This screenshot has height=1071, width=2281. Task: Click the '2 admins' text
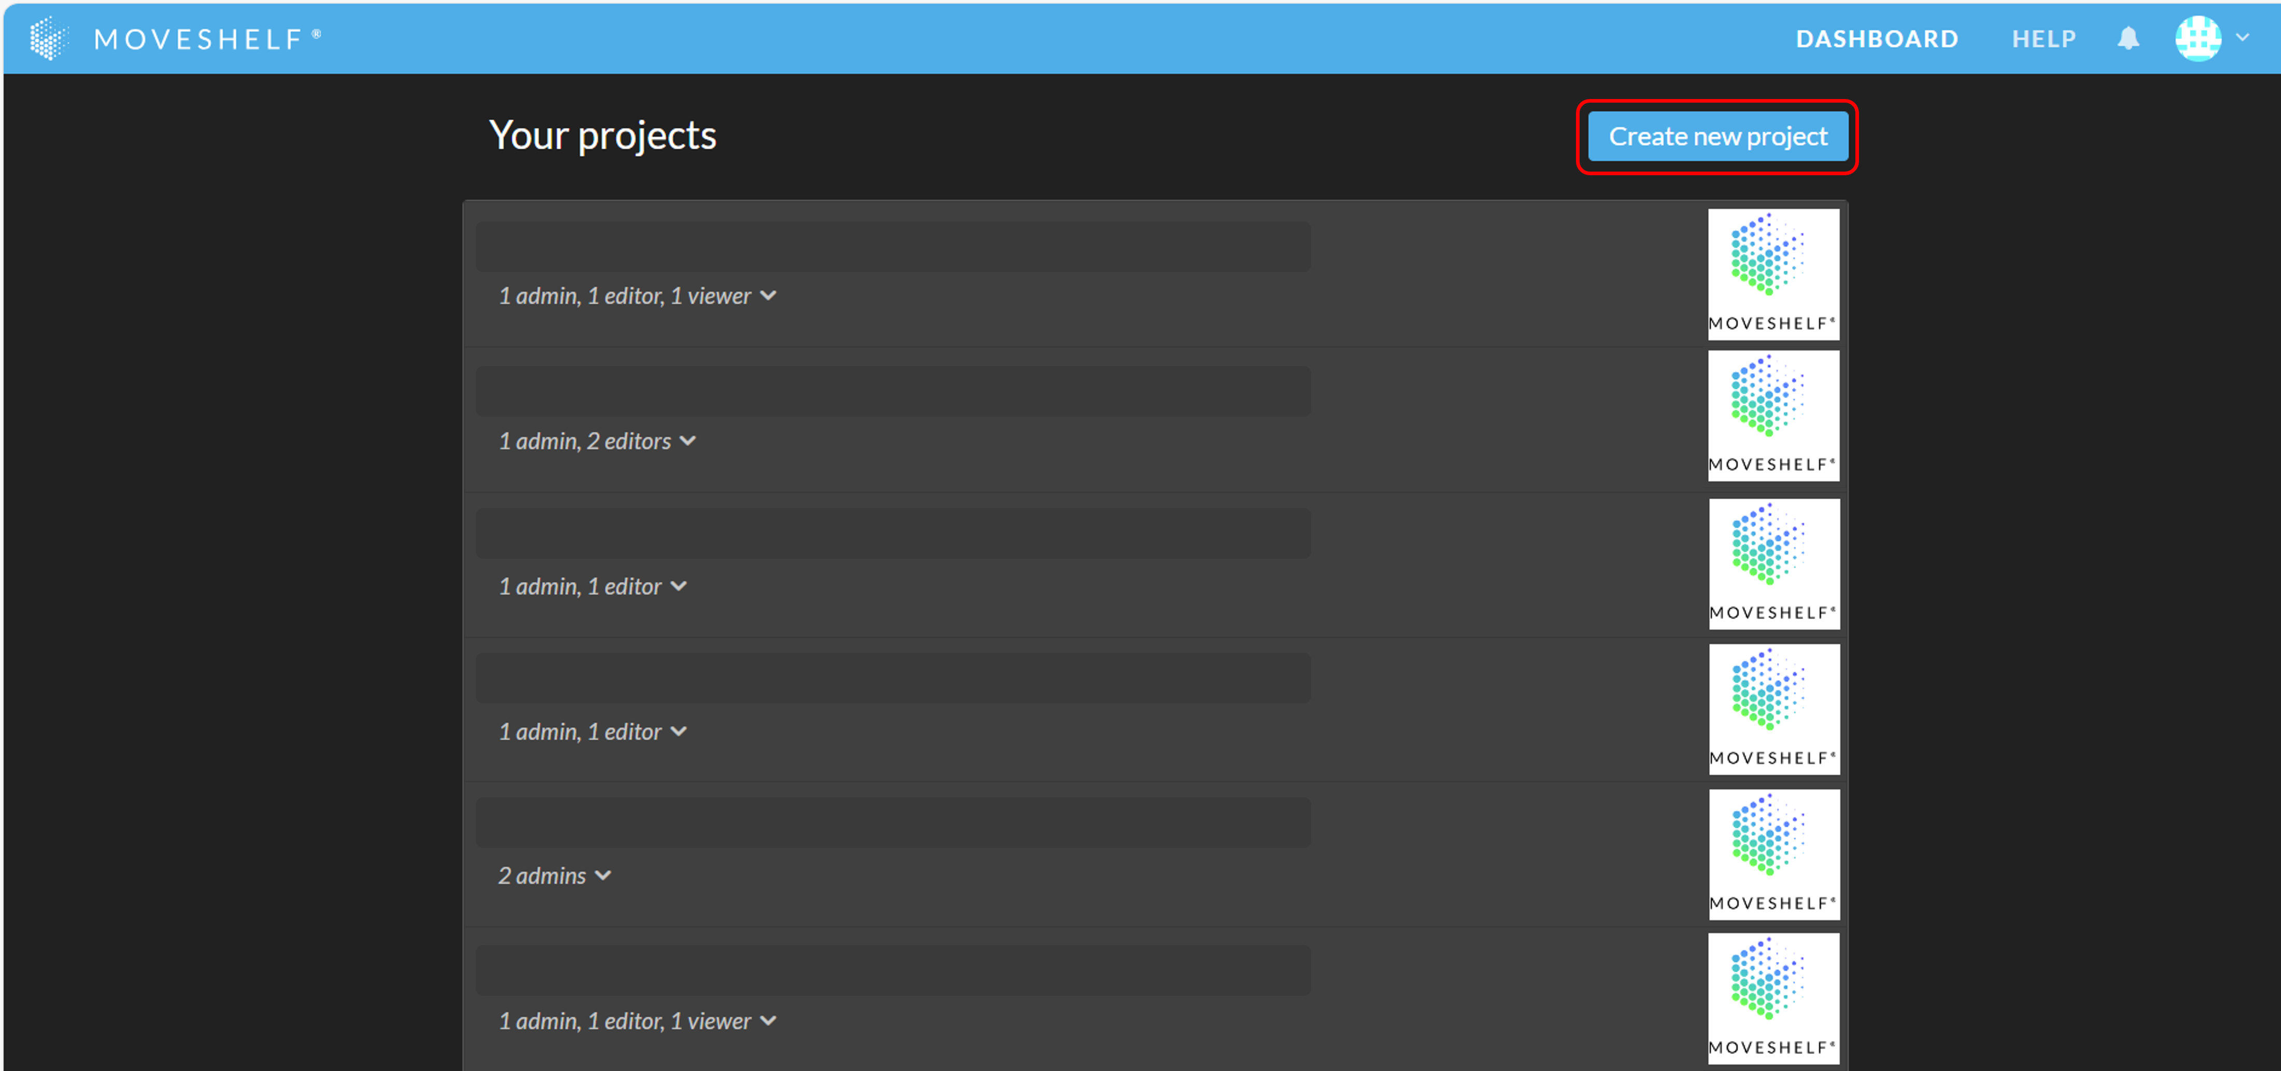(542, 876)
